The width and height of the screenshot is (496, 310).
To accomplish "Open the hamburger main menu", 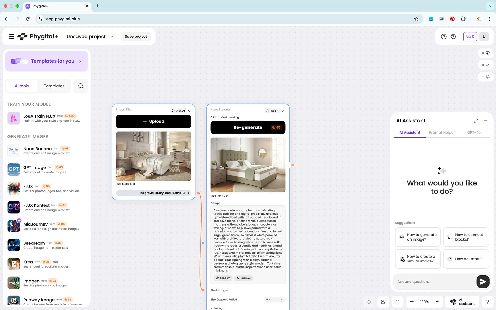I will click(x=12, y=36).
